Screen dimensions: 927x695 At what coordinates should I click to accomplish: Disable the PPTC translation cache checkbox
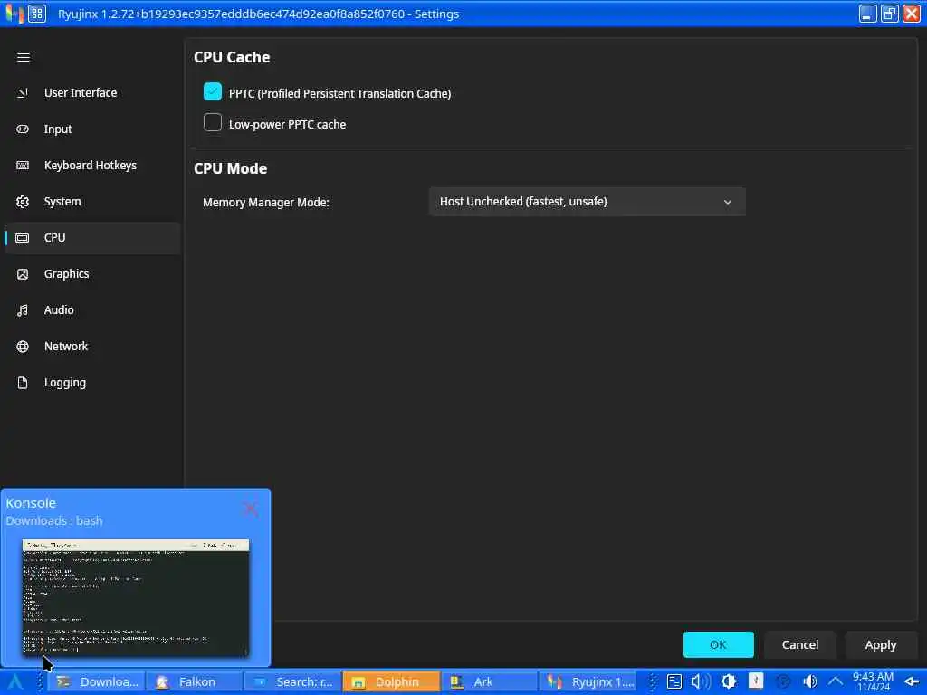212,91
